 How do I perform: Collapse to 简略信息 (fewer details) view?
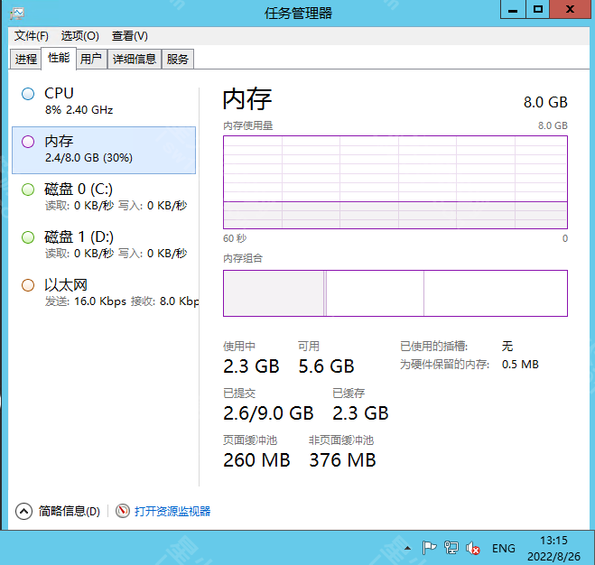(59, 511)
